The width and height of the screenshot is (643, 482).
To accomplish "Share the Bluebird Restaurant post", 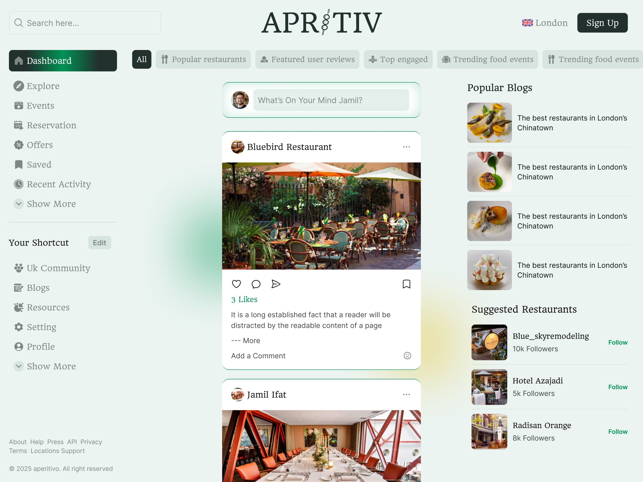I will (x=276, y=284).
